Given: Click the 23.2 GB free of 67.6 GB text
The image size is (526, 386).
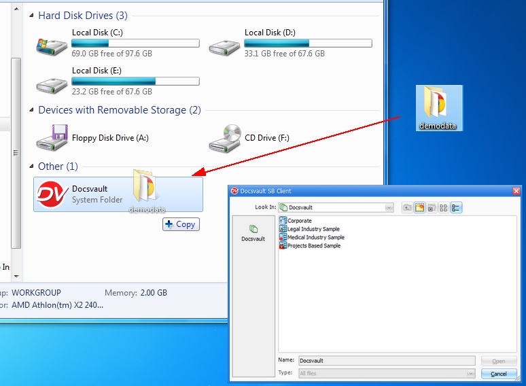Looking at the screenshot, I should 111,92.
